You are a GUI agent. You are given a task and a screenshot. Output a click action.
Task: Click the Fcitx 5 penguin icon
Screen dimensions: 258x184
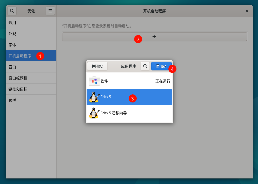[94, 97]
